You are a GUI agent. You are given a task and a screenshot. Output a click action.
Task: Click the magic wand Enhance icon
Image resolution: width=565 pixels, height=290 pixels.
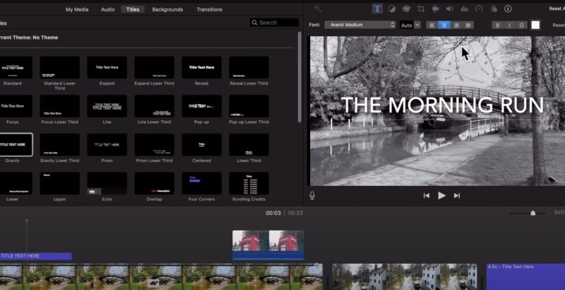coord(317,9)
